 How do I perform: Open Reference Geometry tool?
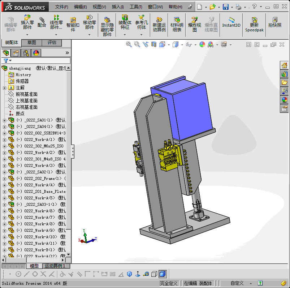(142, 22)
